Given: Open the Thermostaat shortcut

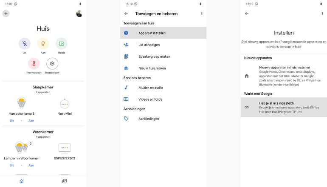Looking at the screenshot, I should [34, 64].
